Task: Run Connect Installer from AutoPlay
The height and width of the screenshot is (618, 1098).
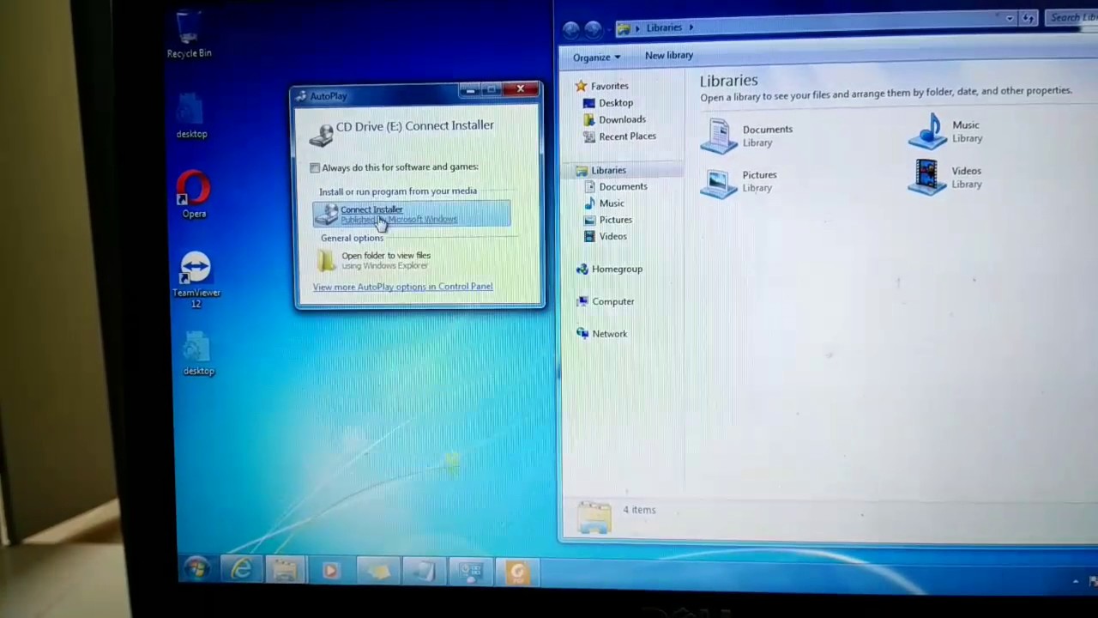Action: [412, 214]
